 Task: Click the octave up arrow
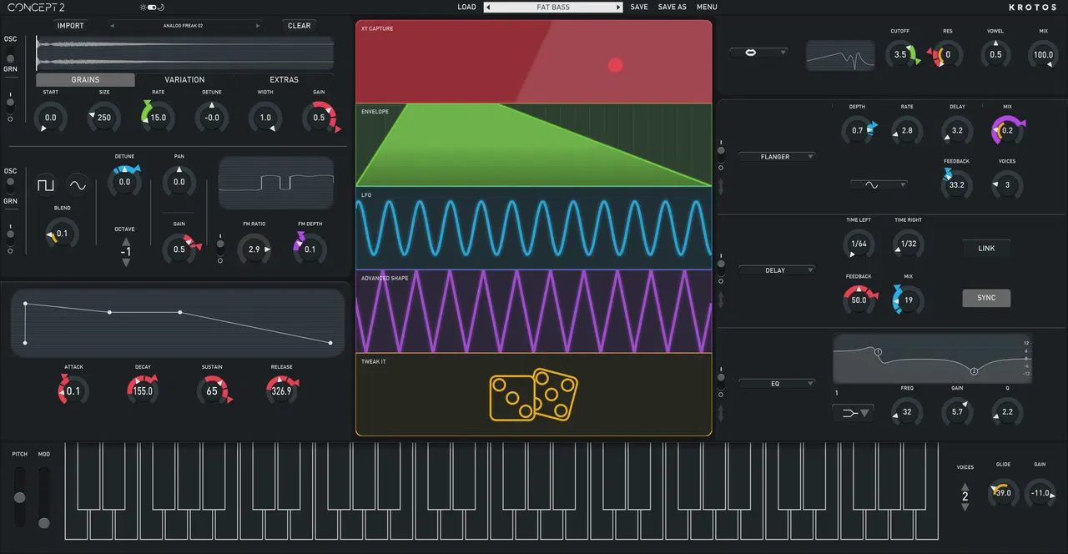tap(126, 241)
